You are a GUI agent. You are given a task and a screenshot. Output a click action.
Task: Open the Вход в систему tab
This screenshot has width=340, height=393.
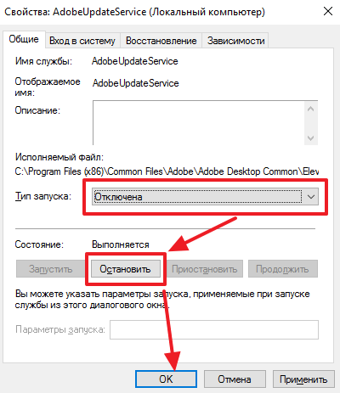pos(82,41)
